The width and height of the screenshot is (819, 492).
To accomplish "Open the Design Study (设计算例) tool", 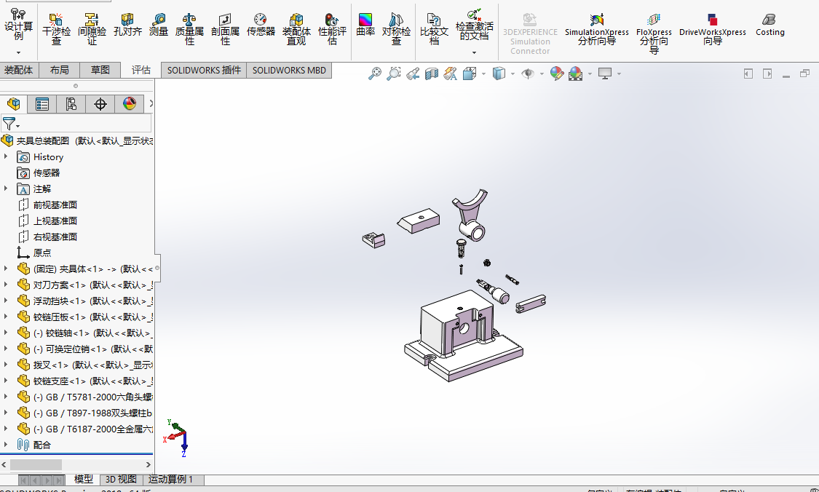I will pos(18,25).
